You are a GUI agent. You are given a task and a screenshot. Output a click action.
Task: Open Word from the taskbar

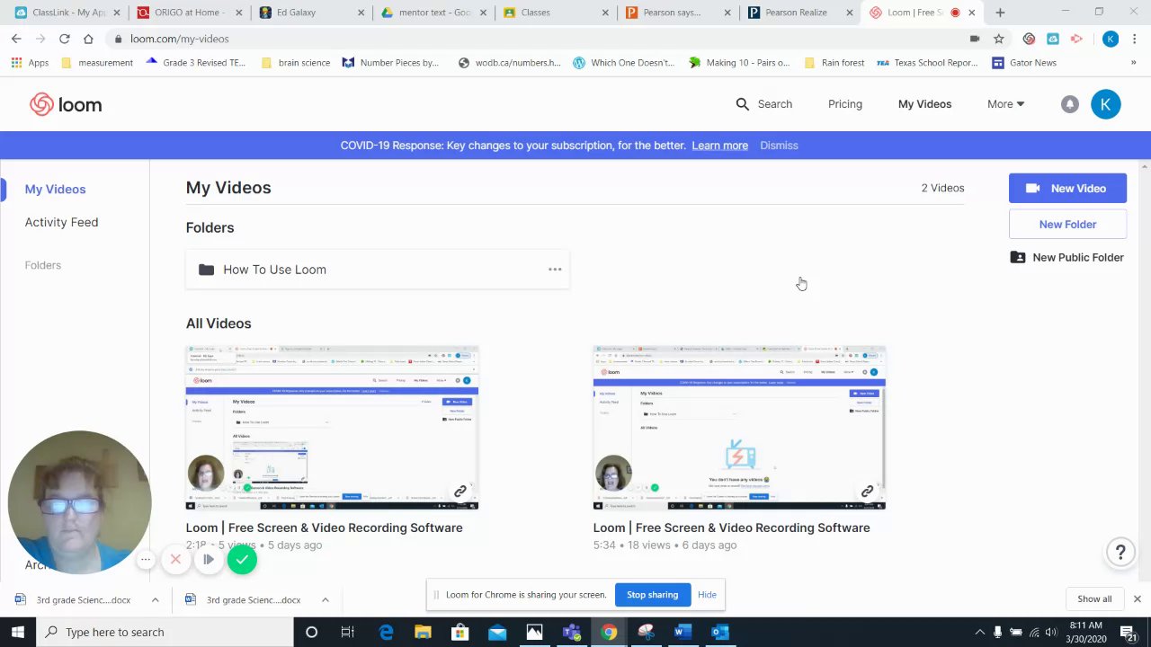point(683,632)
